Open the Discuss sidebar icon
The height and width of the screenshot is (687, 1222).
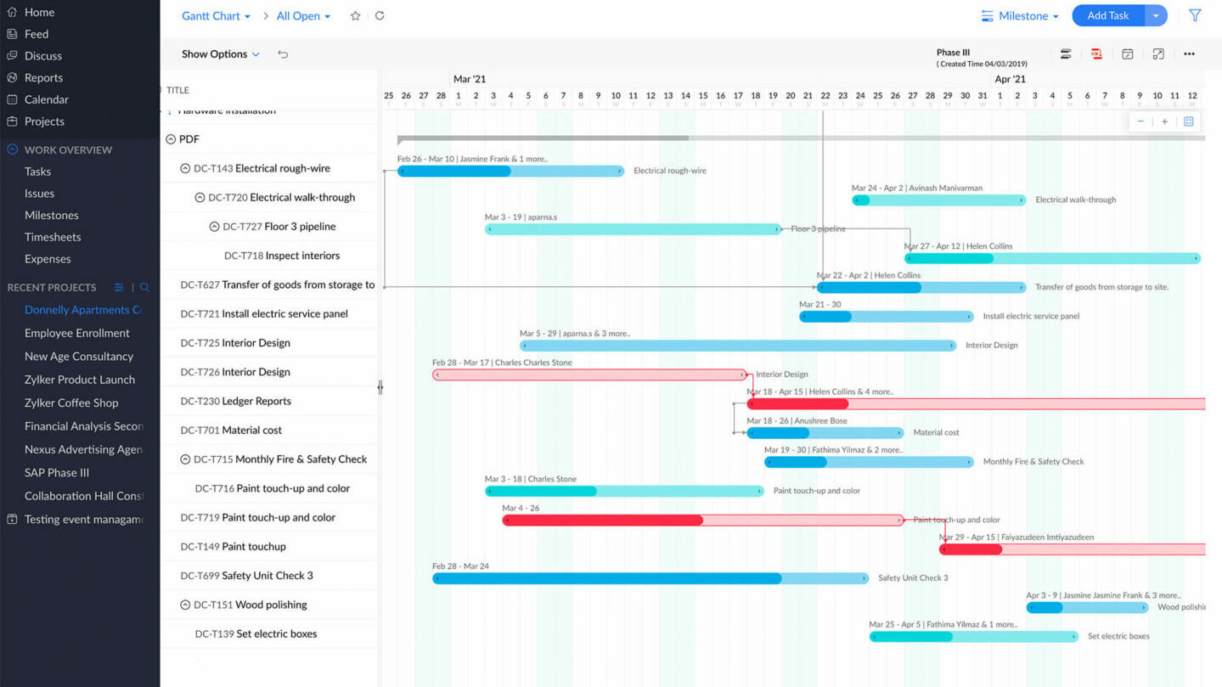pyautogui.click(x=12, y=56)
